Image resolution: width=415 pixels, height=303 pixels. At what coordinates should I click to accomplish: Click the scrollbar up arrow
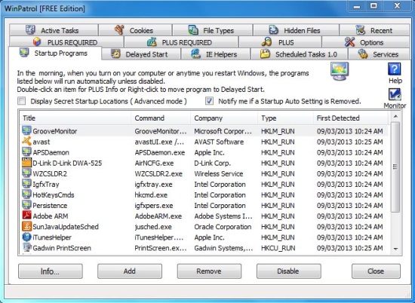pyautogui.click(x=395, y=116)
